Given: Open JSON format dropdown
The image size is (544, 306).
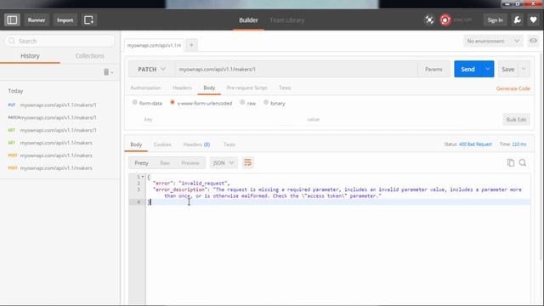Looking at the screenshot, I should coord(223,162).
